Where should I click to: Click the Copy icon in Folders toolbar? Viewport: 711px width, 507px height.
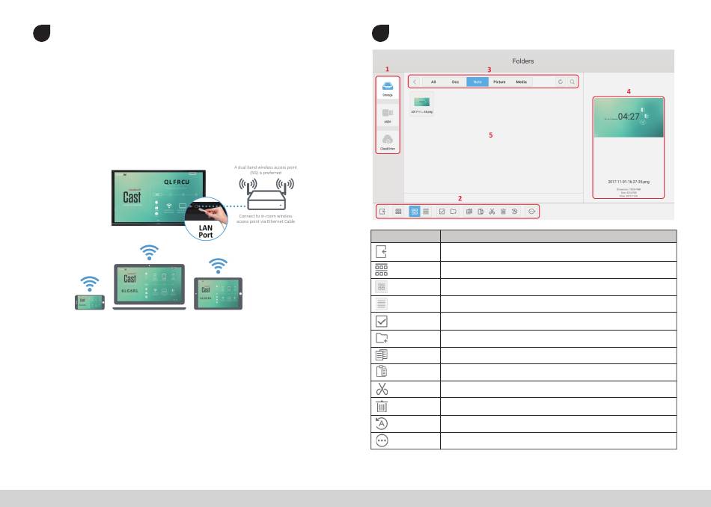pyautogui.click(x=469, y=212)
